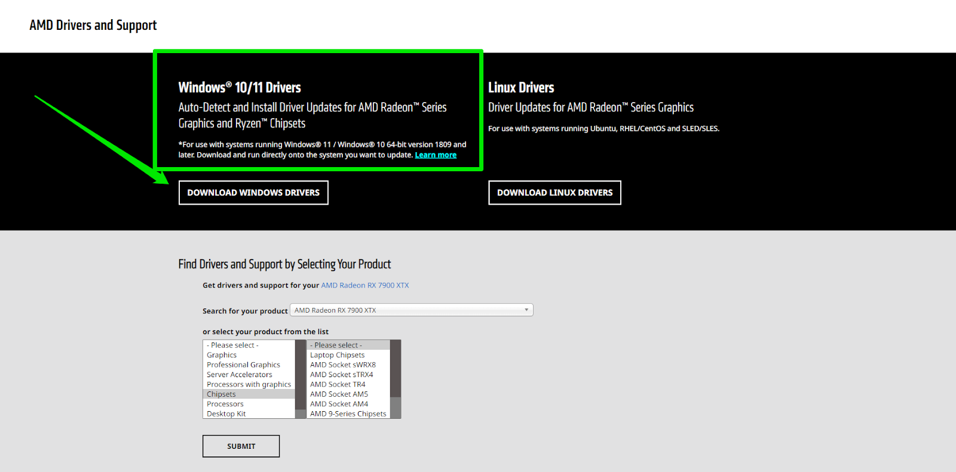Click the Find Drivers and Support heading

point(284,264)
